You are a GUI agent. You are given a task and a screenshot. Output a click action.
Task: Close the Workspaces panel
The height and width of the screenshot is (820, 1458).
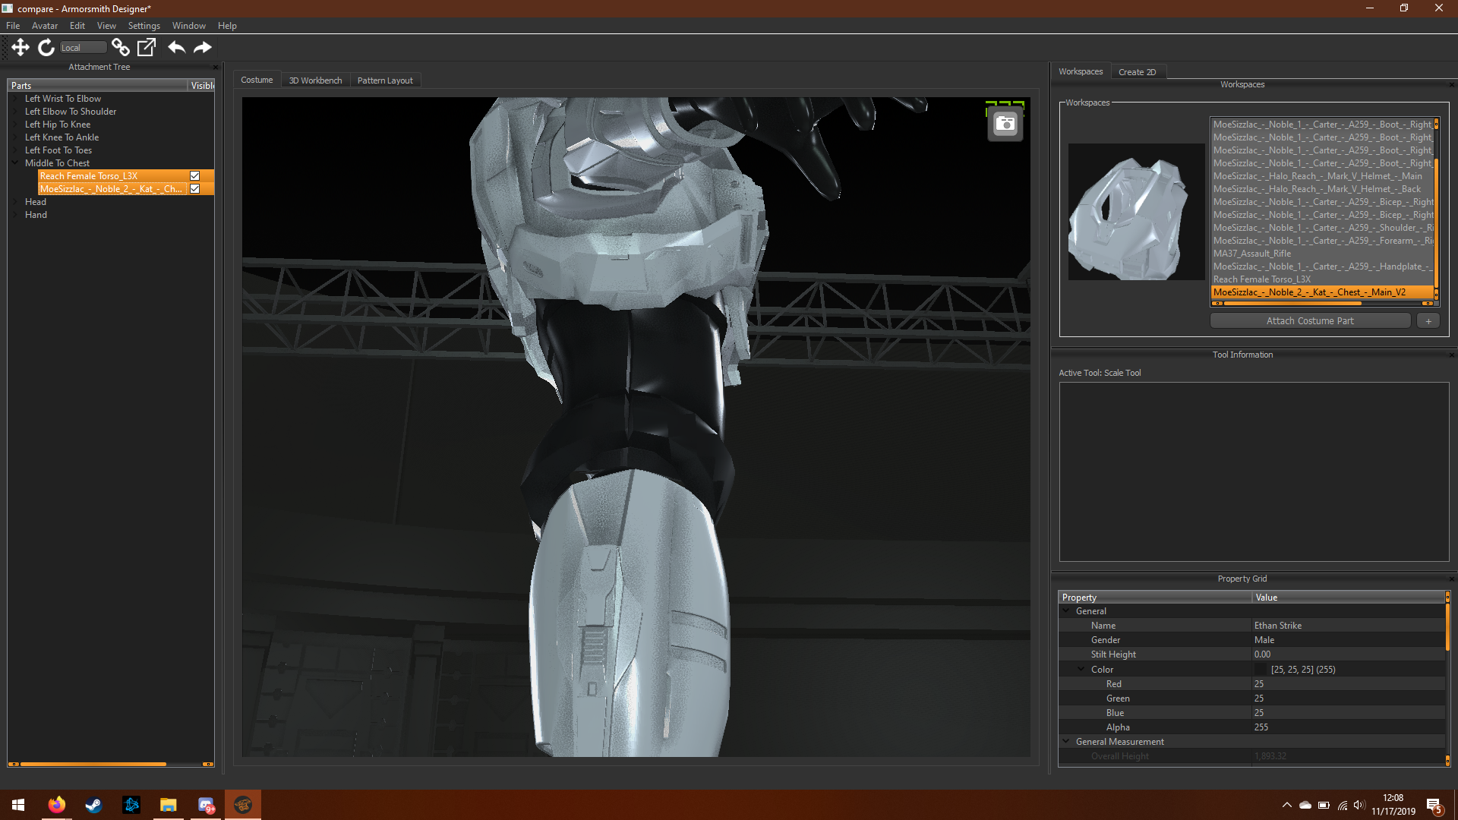(x=1451, y=85)
